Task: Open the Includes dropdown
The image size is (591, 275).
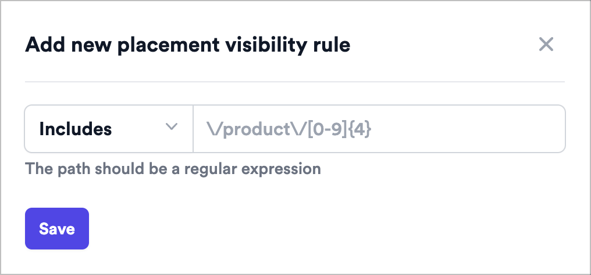Action: (x=109, y=129)
